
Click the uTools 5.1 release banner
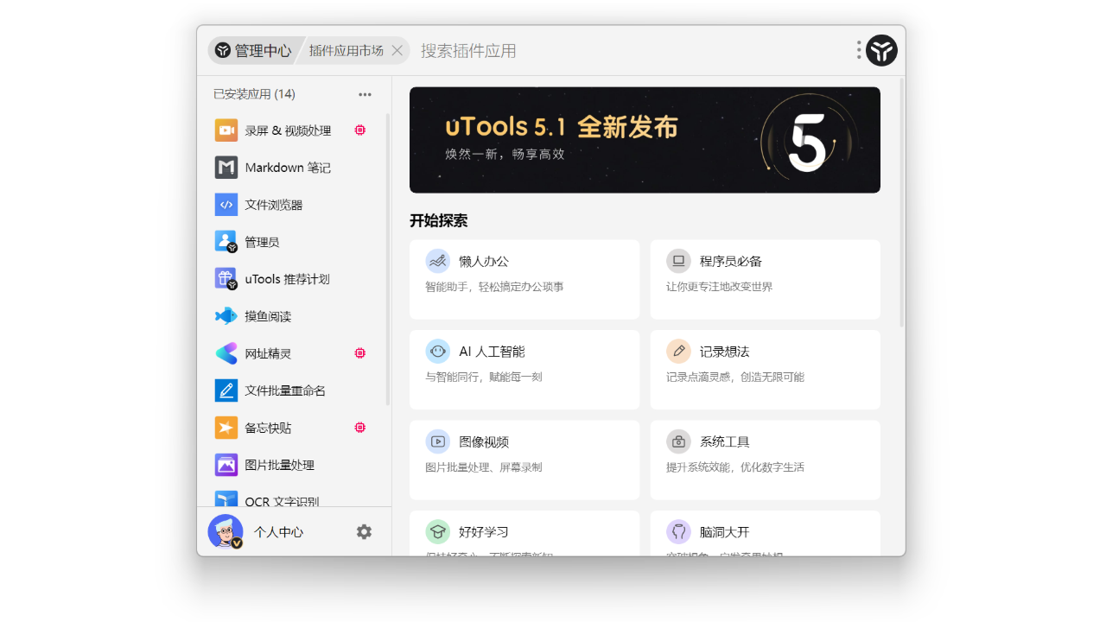click(645, 140)
